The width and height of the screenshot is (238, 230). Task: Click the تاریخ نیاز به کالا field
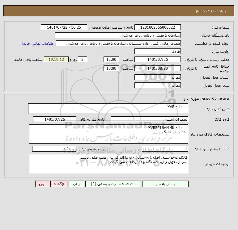pos(55,119)
